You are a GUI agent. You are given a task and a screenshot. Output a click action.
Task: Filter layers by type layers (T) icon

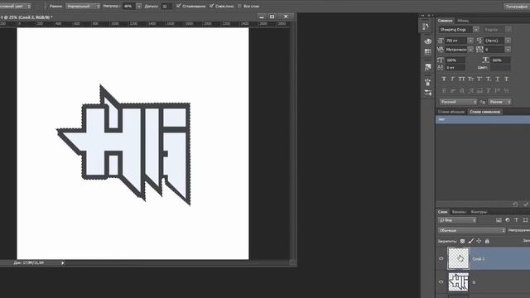tap(516, 220)
